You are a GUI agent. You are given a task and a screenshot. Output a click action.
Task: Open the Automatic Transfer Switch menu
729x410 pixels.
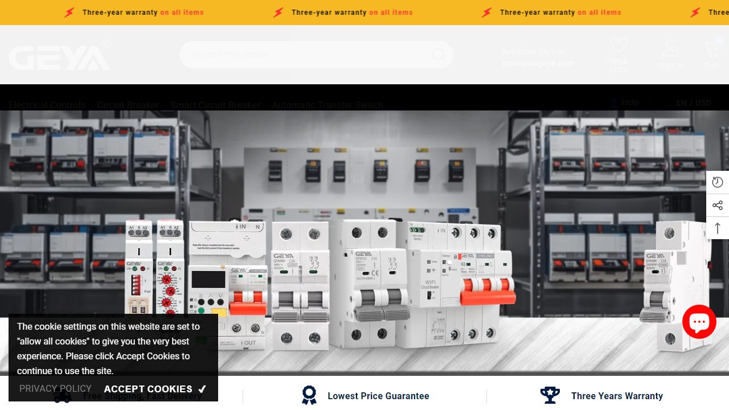pyautogui.click(x=327, y=105)
